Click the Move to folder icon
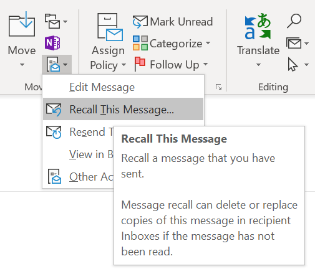The image size is (315, 279). tap(22, 24)
